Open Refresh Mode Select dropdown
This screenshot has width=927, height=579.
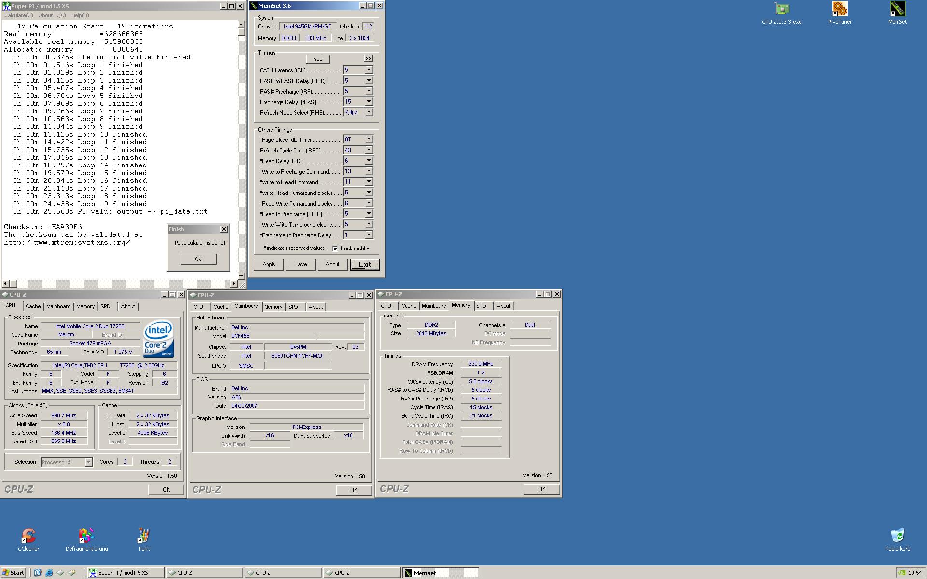369,112
